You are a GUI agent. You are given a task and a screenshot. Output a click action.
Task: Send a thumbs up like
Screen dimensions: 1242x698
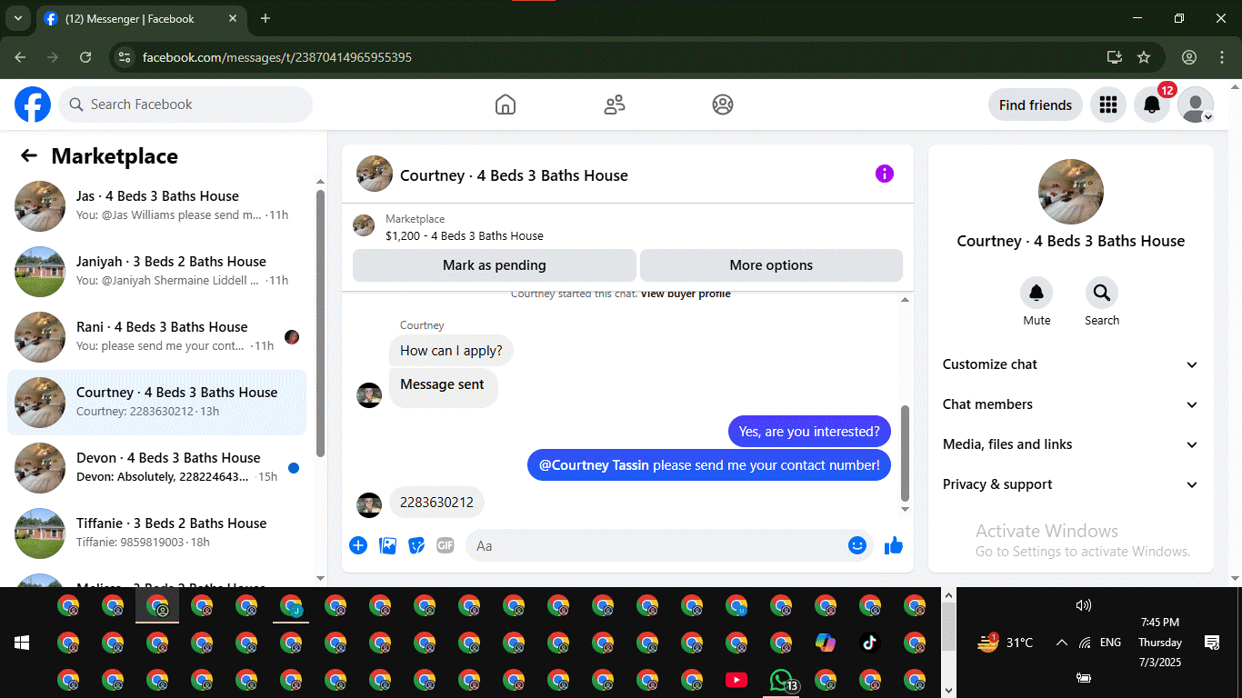[894, 545]
